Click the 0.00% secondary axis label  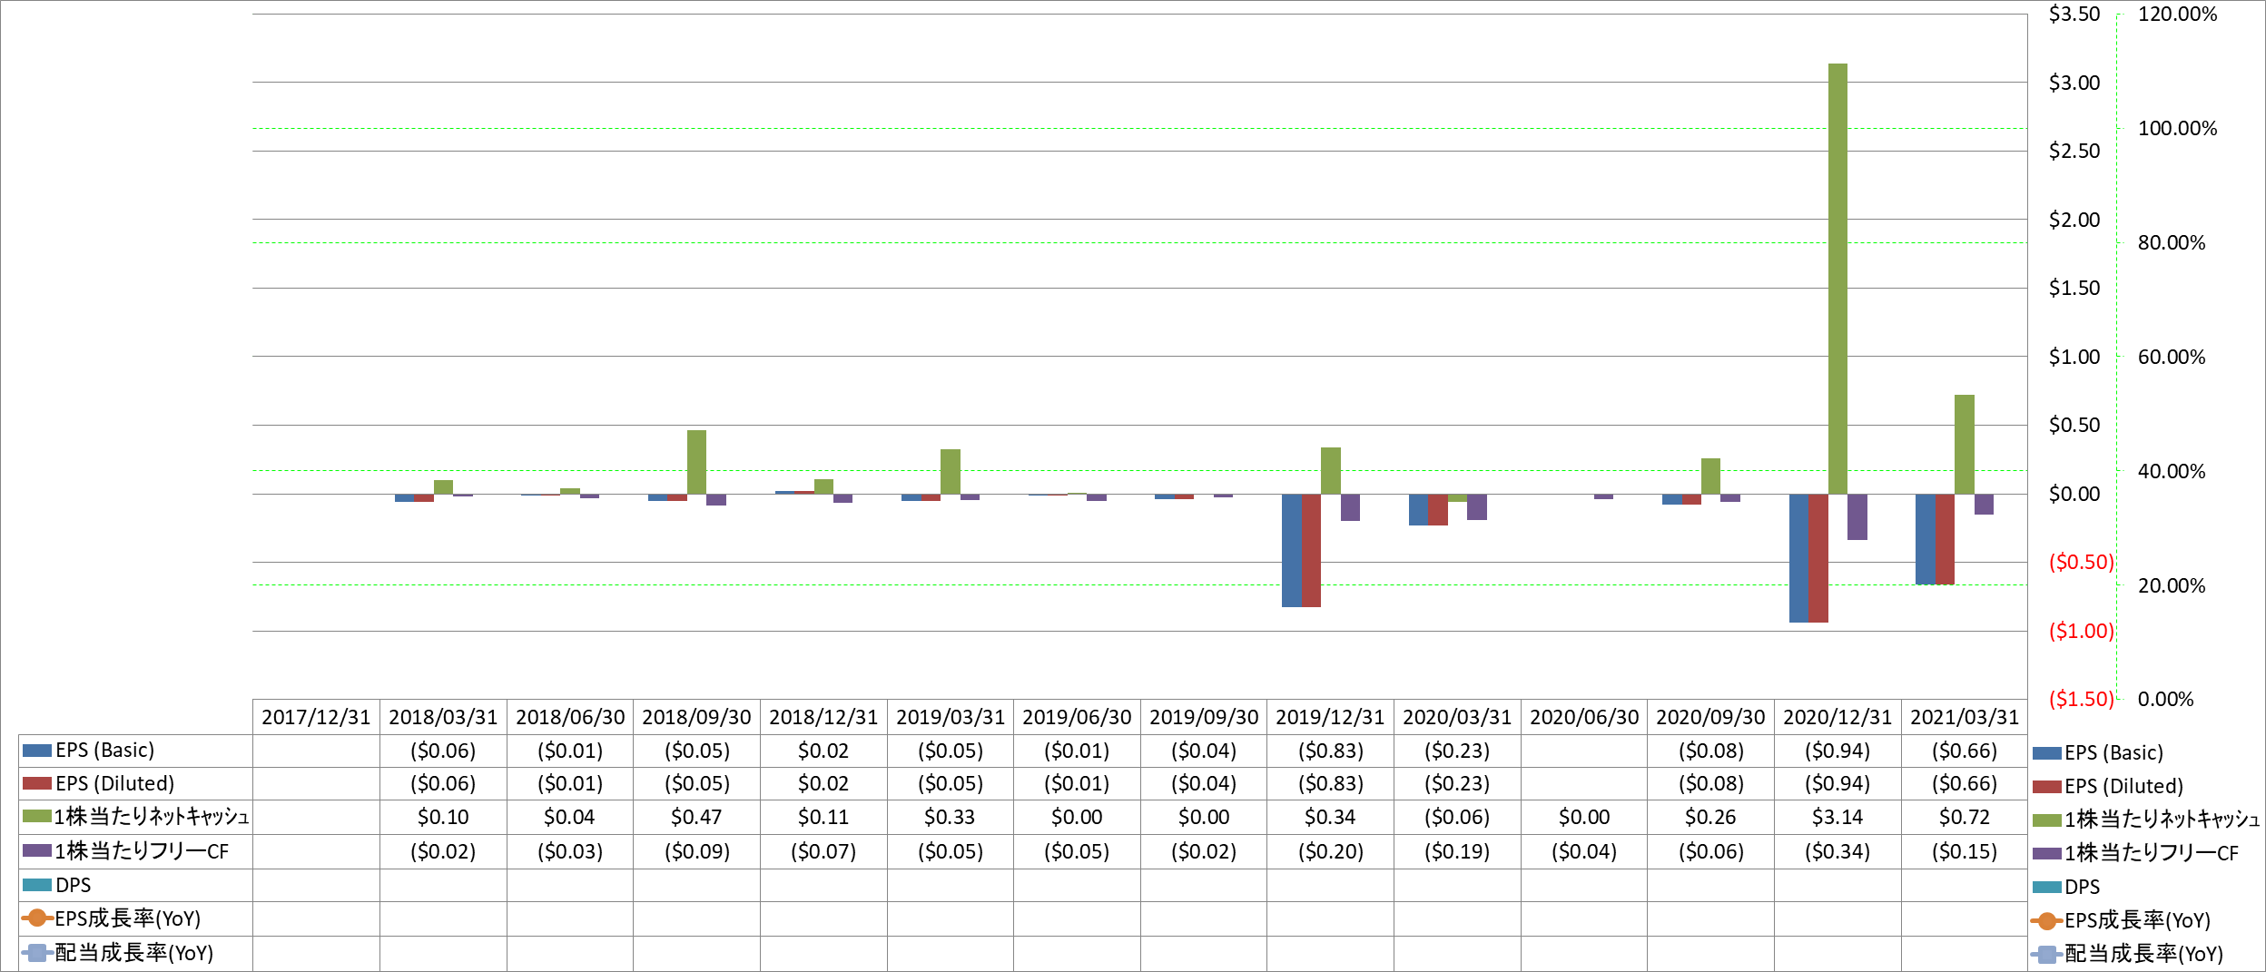coord(2165,699)
